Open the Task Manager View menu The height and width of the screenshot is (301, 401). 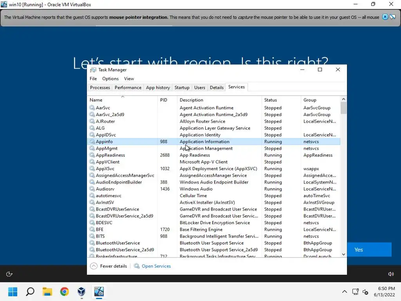[x=129, y=78]
